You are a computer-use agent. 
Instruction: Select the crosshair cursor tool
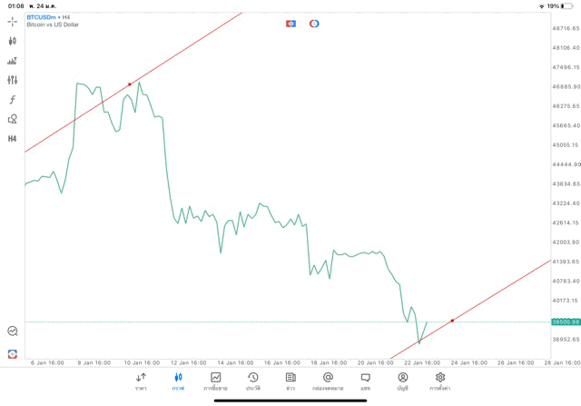click(13, 21)
